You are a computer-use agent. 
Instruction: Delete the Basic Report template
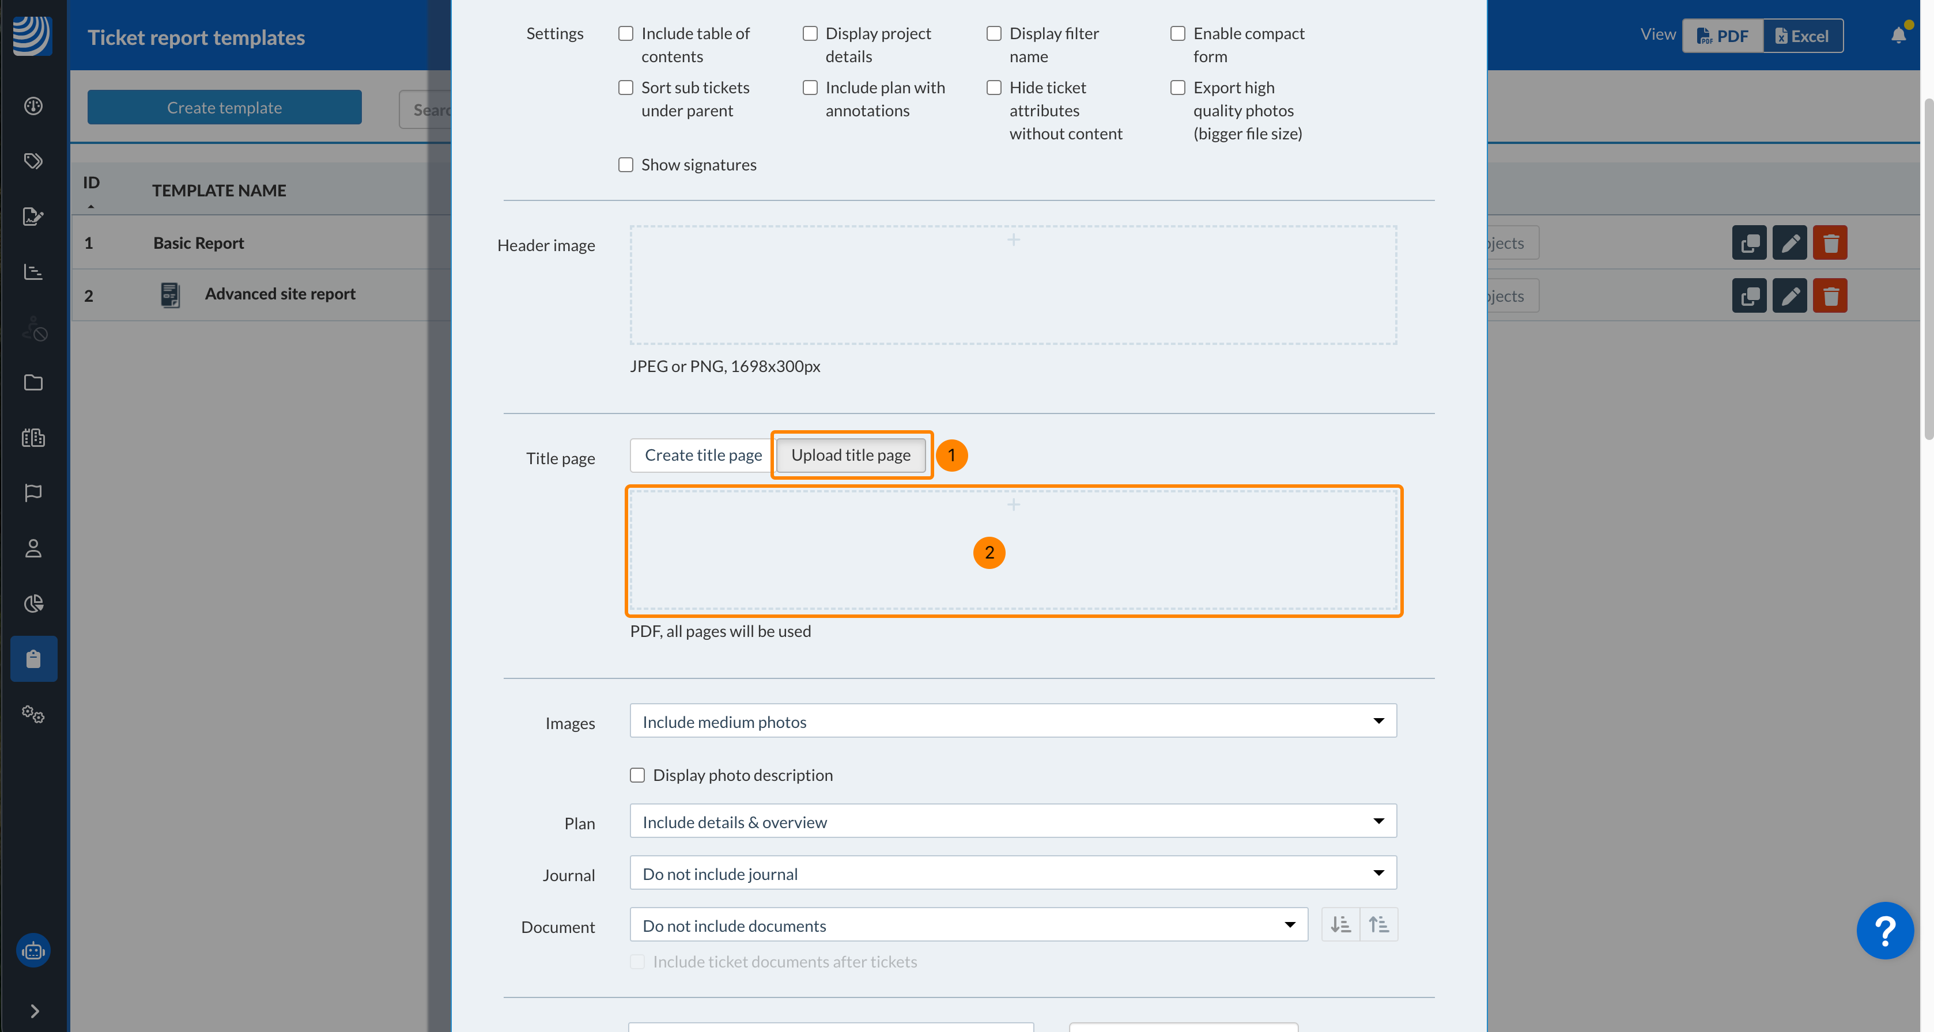[1830, 243]
